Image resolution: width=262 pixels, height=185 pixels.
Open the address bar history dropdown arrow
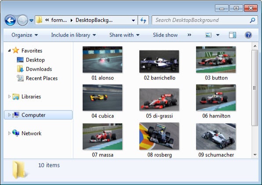[x=133, y=21]
